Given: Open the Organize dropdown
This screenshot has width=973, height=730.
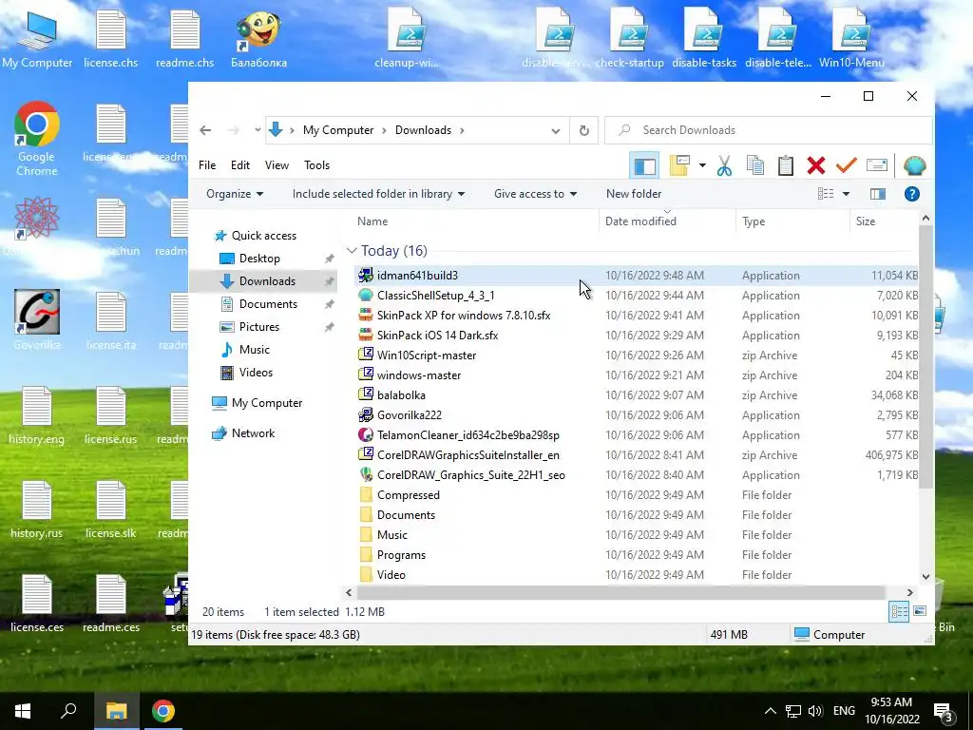Looking at the screenshot, I should pyautogui.click(x=235, y=194).
